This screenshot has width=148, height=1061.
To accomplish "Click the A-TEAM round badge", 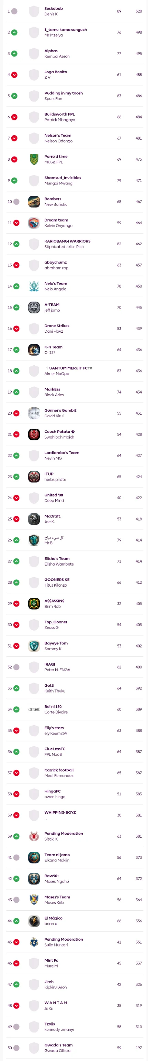I will point(34,307).
